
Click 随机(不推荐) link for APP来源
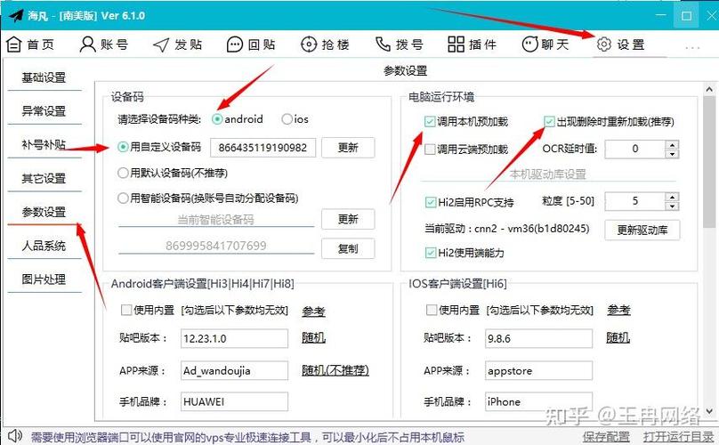coord(335,370)
